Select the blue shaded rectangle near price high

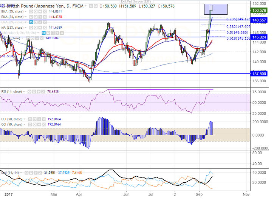(x=215, y=9)
